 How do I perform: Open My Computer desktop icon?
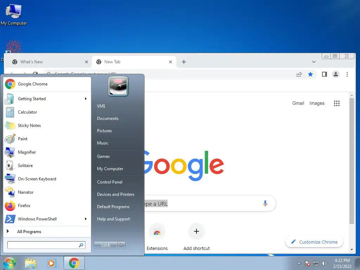click(x=14, y=14)
